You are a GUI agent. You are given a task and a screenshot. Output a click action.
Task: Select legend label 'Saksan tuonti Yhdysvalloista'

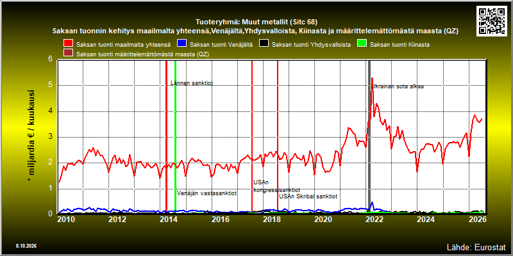[x=311, y=44]
